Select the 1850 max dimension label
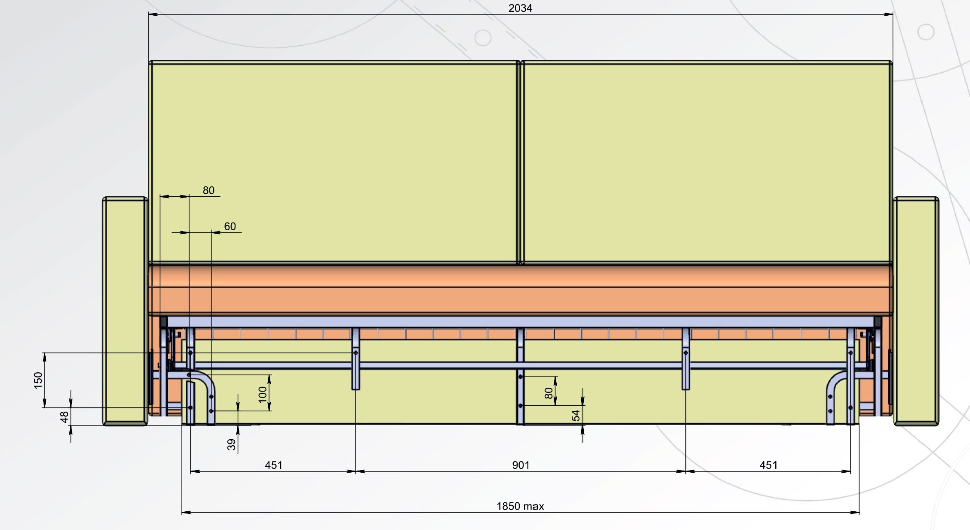 (520, 506)
